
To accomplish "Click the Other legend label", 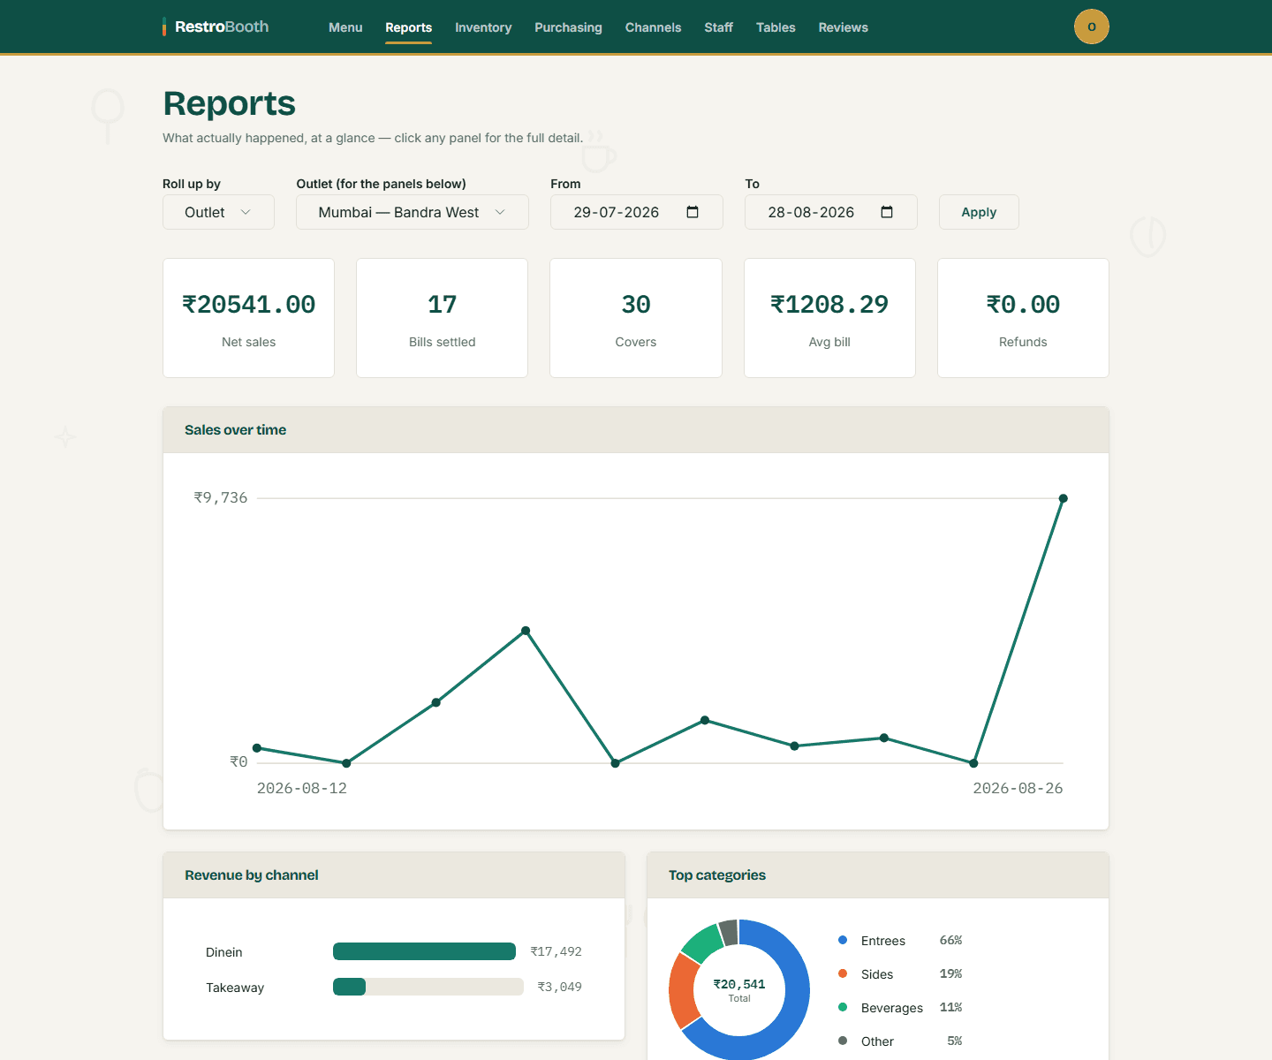I will click(x=877, y=1041).
